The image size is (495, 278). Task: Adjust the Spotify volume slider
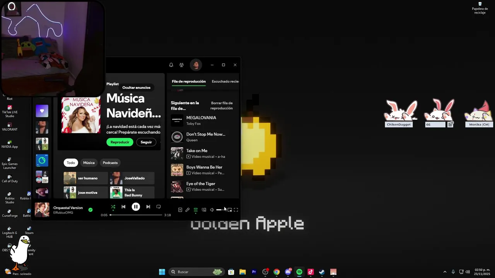click(221, 210)
